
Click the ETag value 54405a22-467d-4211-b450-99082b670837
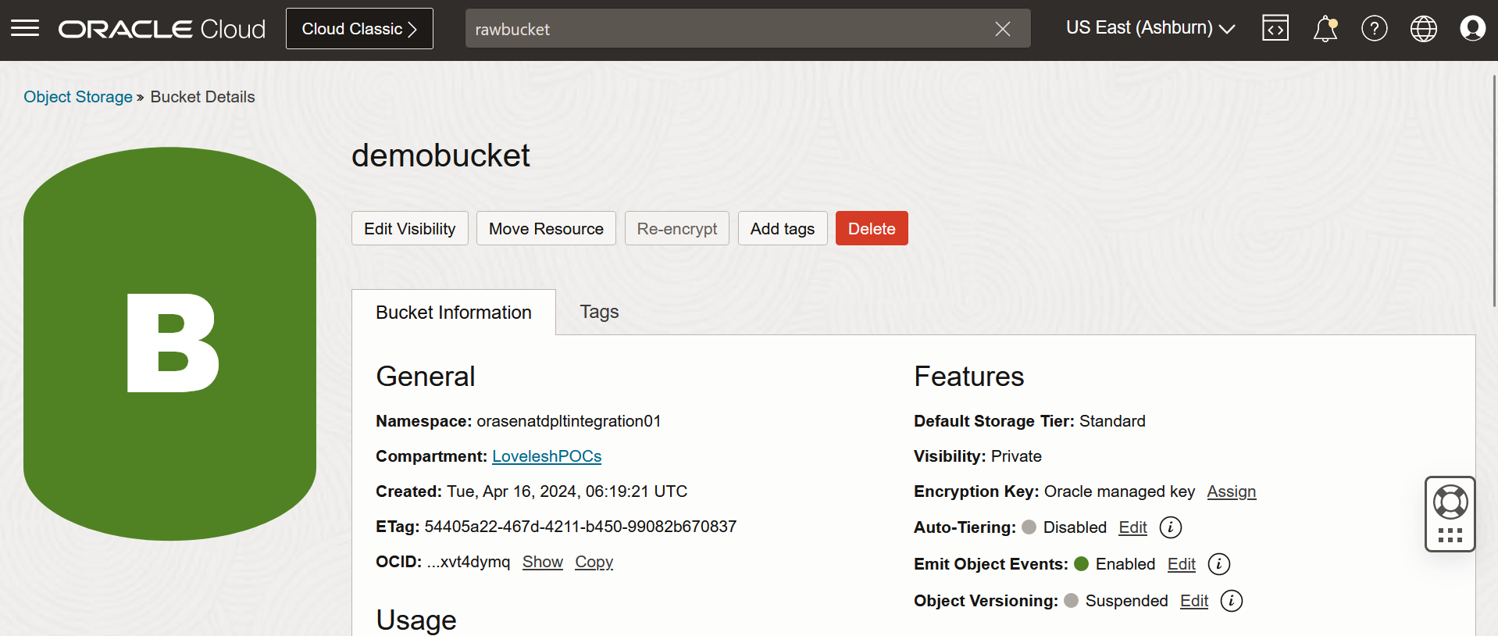(x=580, y=527)
